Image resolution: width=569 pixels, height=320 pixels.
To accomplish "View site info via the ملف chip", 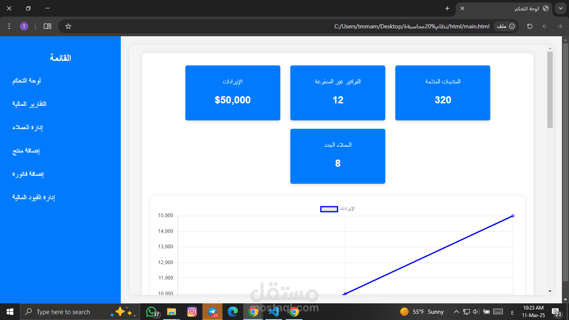I will (x=506, y=26).
